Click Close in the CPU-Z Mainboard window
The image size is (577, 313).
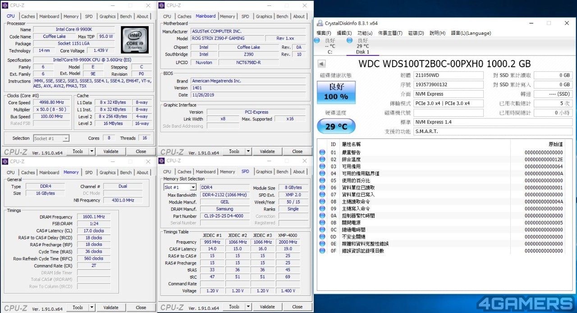point(298,152)
